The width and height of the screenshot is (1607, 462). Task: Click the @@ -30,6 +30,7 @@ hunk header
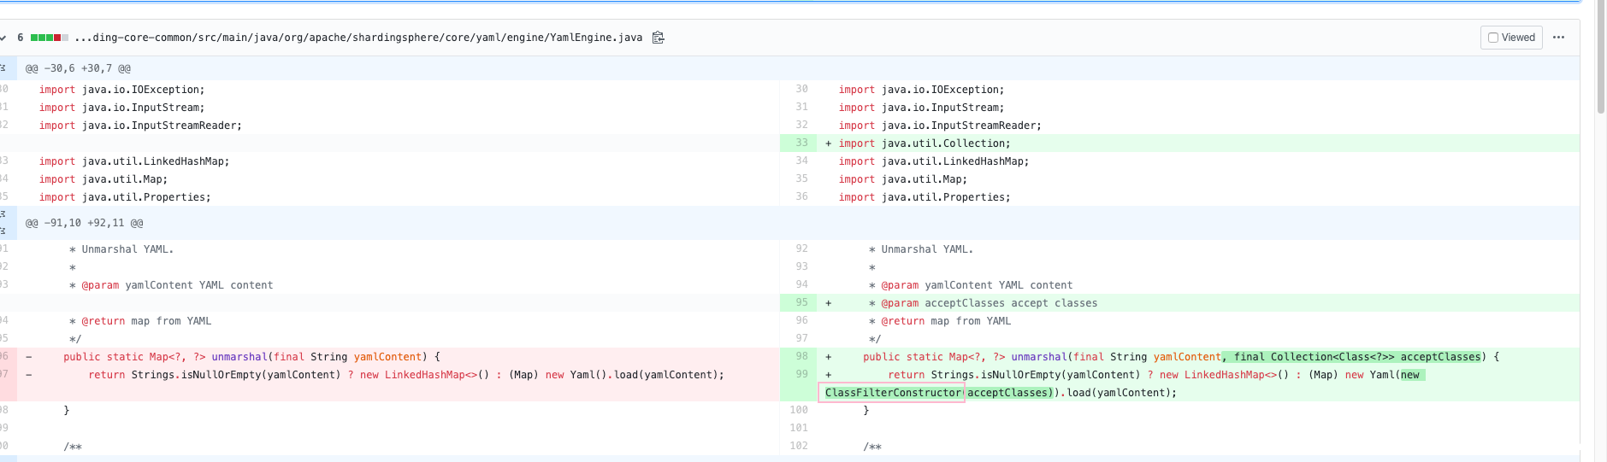coord(78,68)
